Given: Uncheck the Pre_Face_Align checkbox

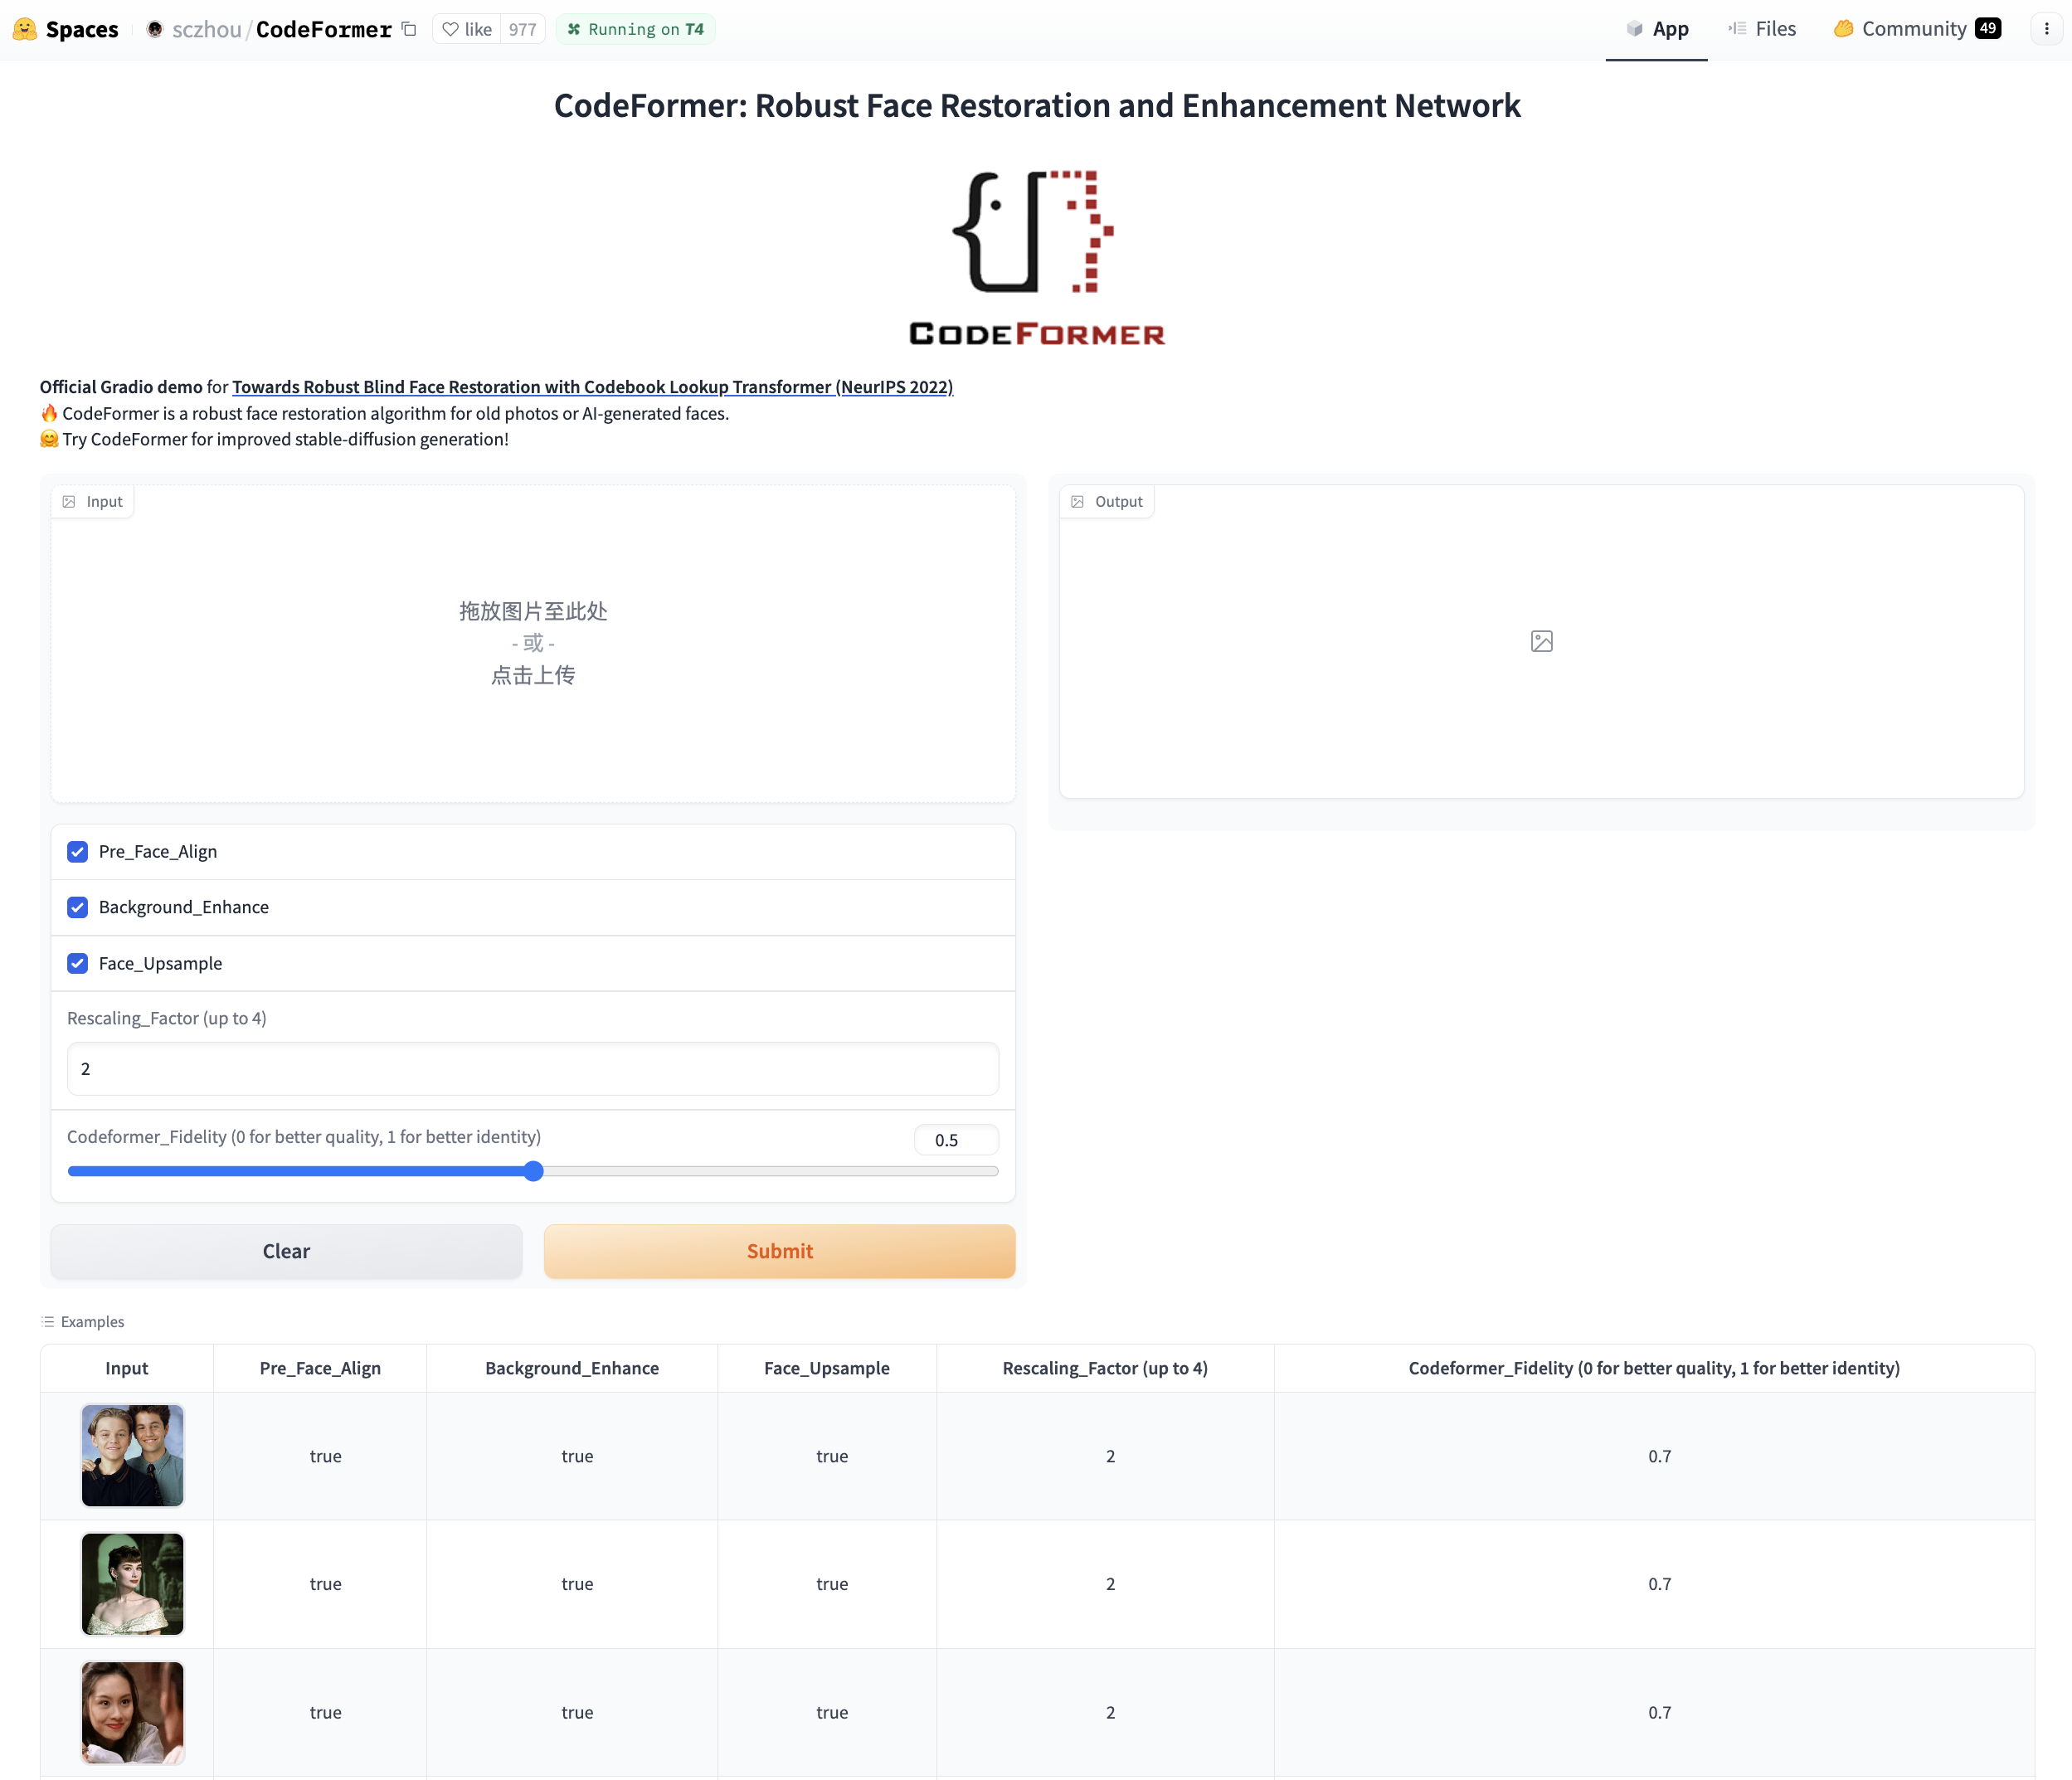Looking at the screenshot, I should (77, 852).
